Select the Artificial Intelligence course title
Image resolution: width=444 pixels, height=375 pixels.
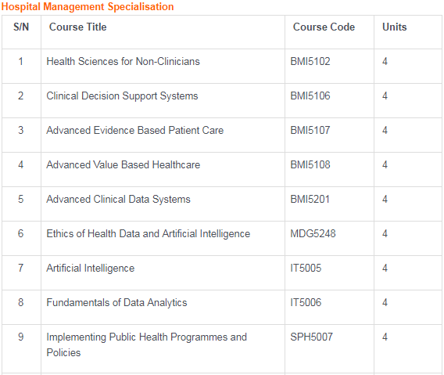pos(91,269)
